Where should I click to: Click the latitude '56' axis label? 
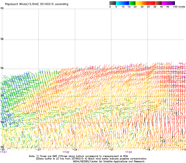[2, 68]
